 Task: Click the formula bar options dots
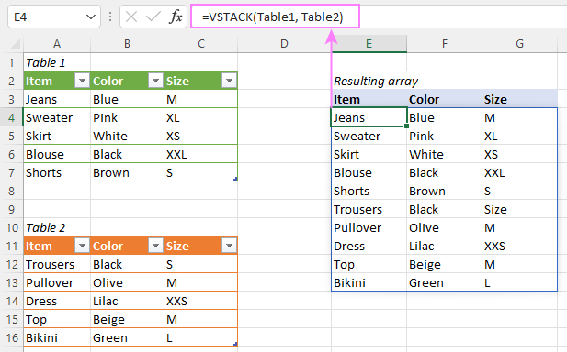pyautogui.click(x=110, y=16)
